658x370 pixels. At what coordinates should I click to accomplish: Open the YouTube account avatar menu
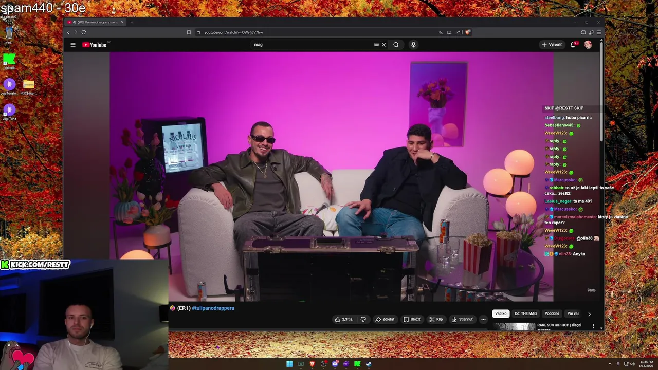[x=588, y=45]
